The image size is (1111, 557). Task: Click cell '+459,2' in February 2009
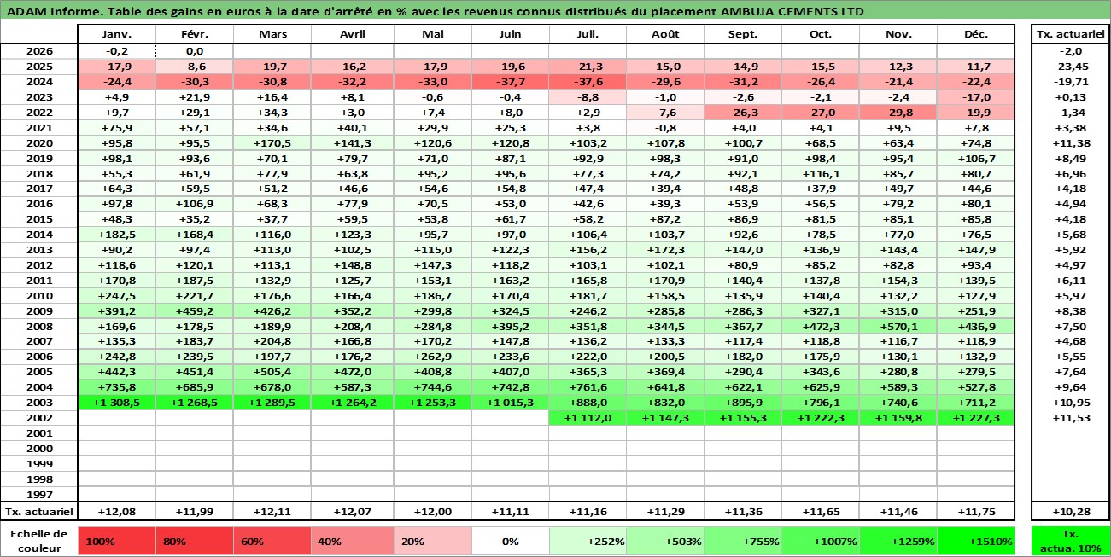(194, 310)
